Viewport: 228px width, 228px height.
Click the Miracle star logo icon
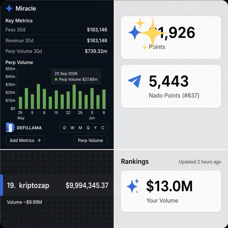coord(9,8)
